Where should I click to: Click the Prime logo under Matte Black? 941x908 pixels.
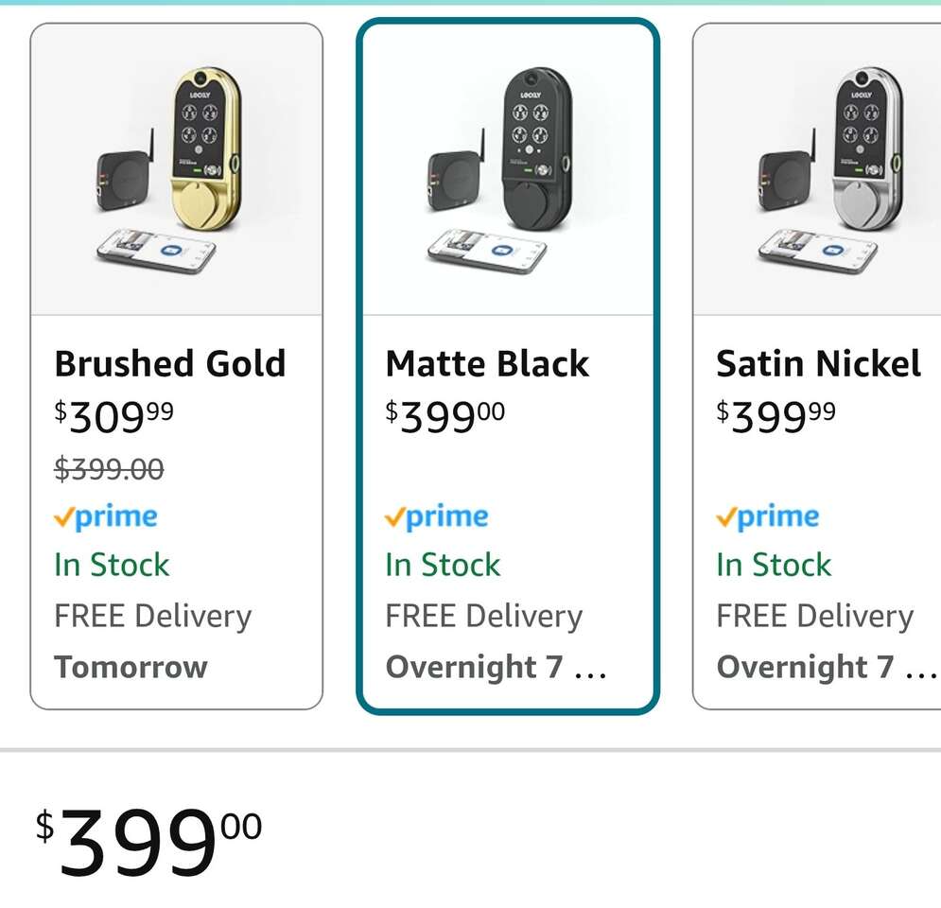pyautogui.click(x=437, y=516)
